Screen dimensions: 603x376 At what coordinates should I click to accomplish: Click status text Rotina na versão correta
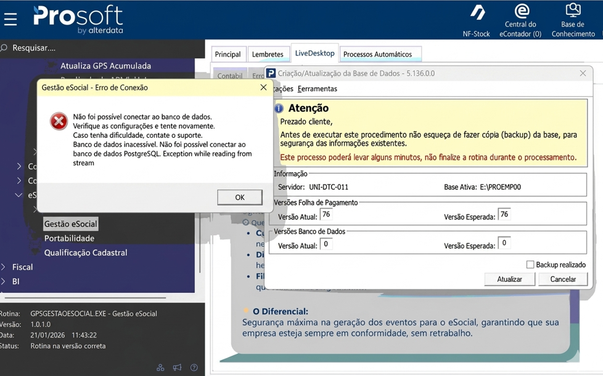(x=68, y=346)
